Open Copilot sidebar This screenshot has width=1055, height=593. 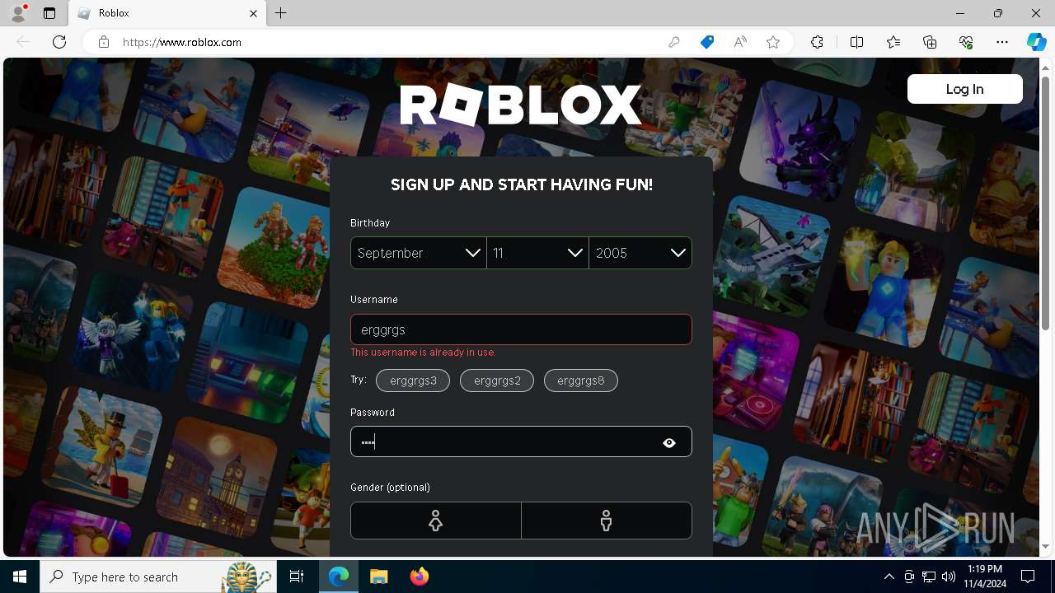tap(1036, 42)
